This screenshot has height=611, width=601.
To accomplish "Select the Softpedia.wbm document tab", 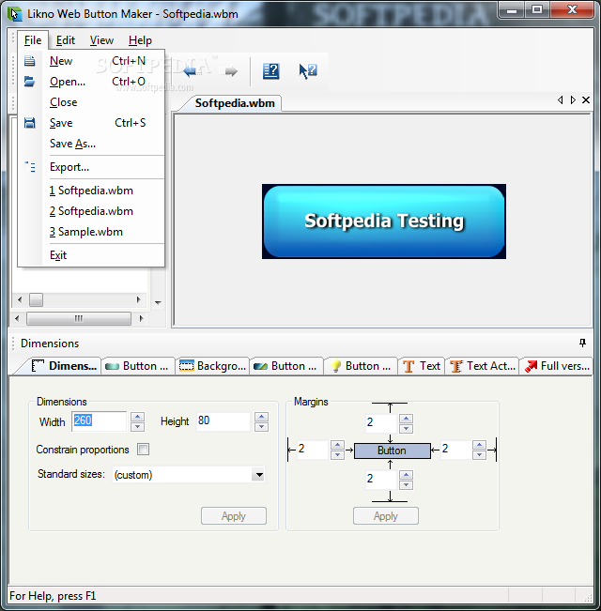I will 235,103.
